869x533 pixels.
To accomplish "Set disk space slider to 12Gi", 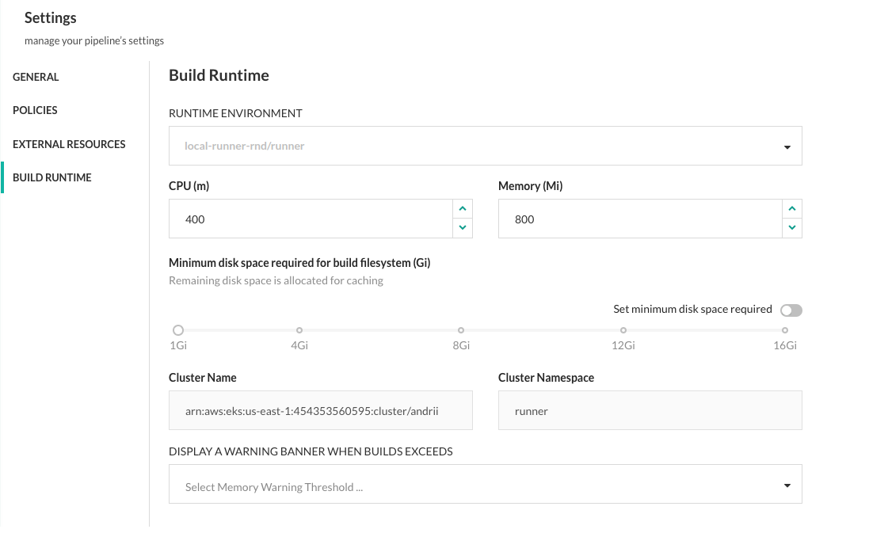I will (x=623, y=330).
